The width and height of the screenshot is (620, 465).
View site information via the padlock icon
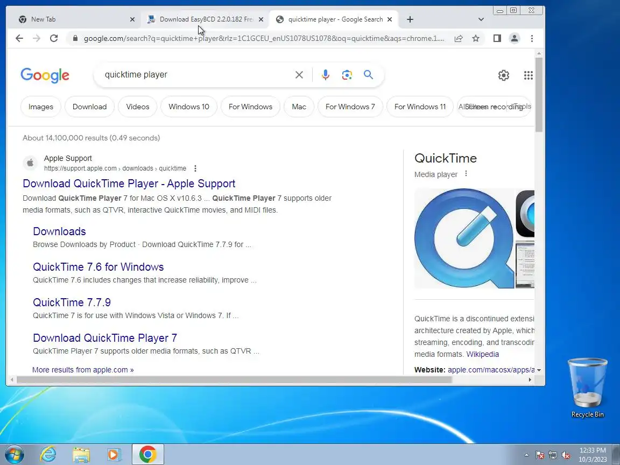75,38
